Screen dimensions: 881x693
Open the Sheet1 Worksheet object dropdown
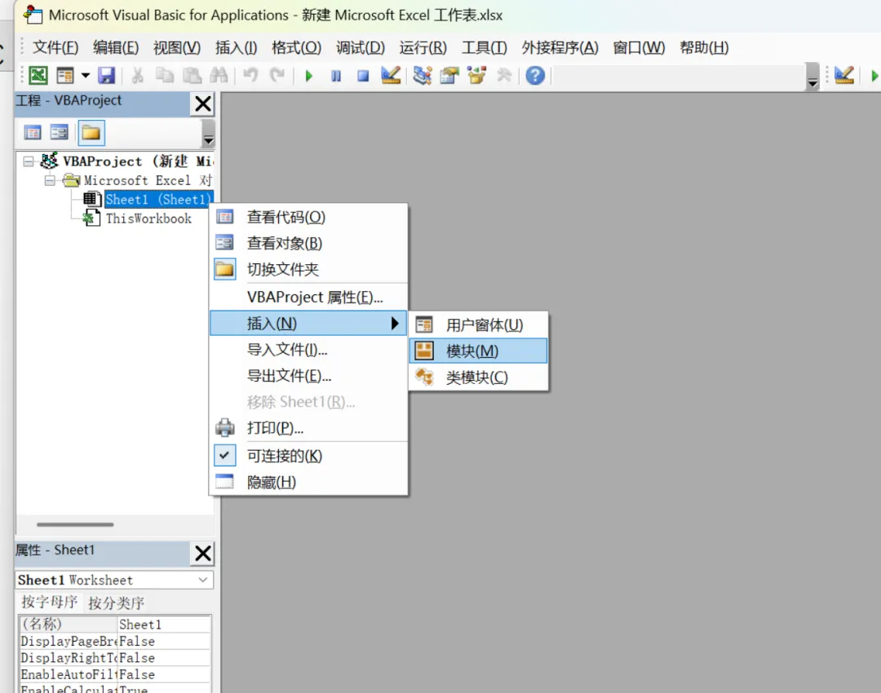[x=203, y=580]
